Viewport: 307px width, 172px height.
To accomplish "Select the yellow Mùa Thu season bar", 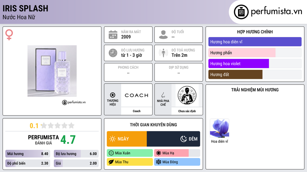I will pyautogui.click(x=130, y=162).
